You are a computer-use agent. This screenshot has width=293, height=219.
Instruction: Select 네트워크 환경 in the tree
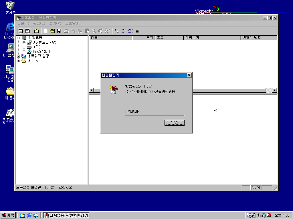38,56
